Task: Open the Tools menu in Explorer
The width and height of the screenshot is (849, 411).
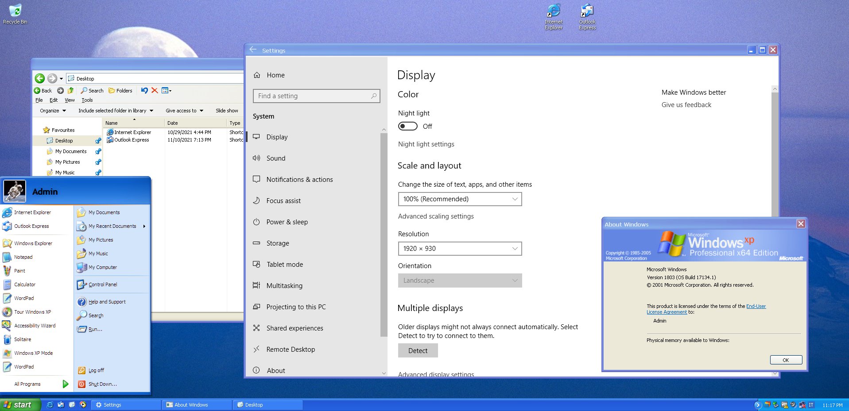Action: tap(87, 100)
